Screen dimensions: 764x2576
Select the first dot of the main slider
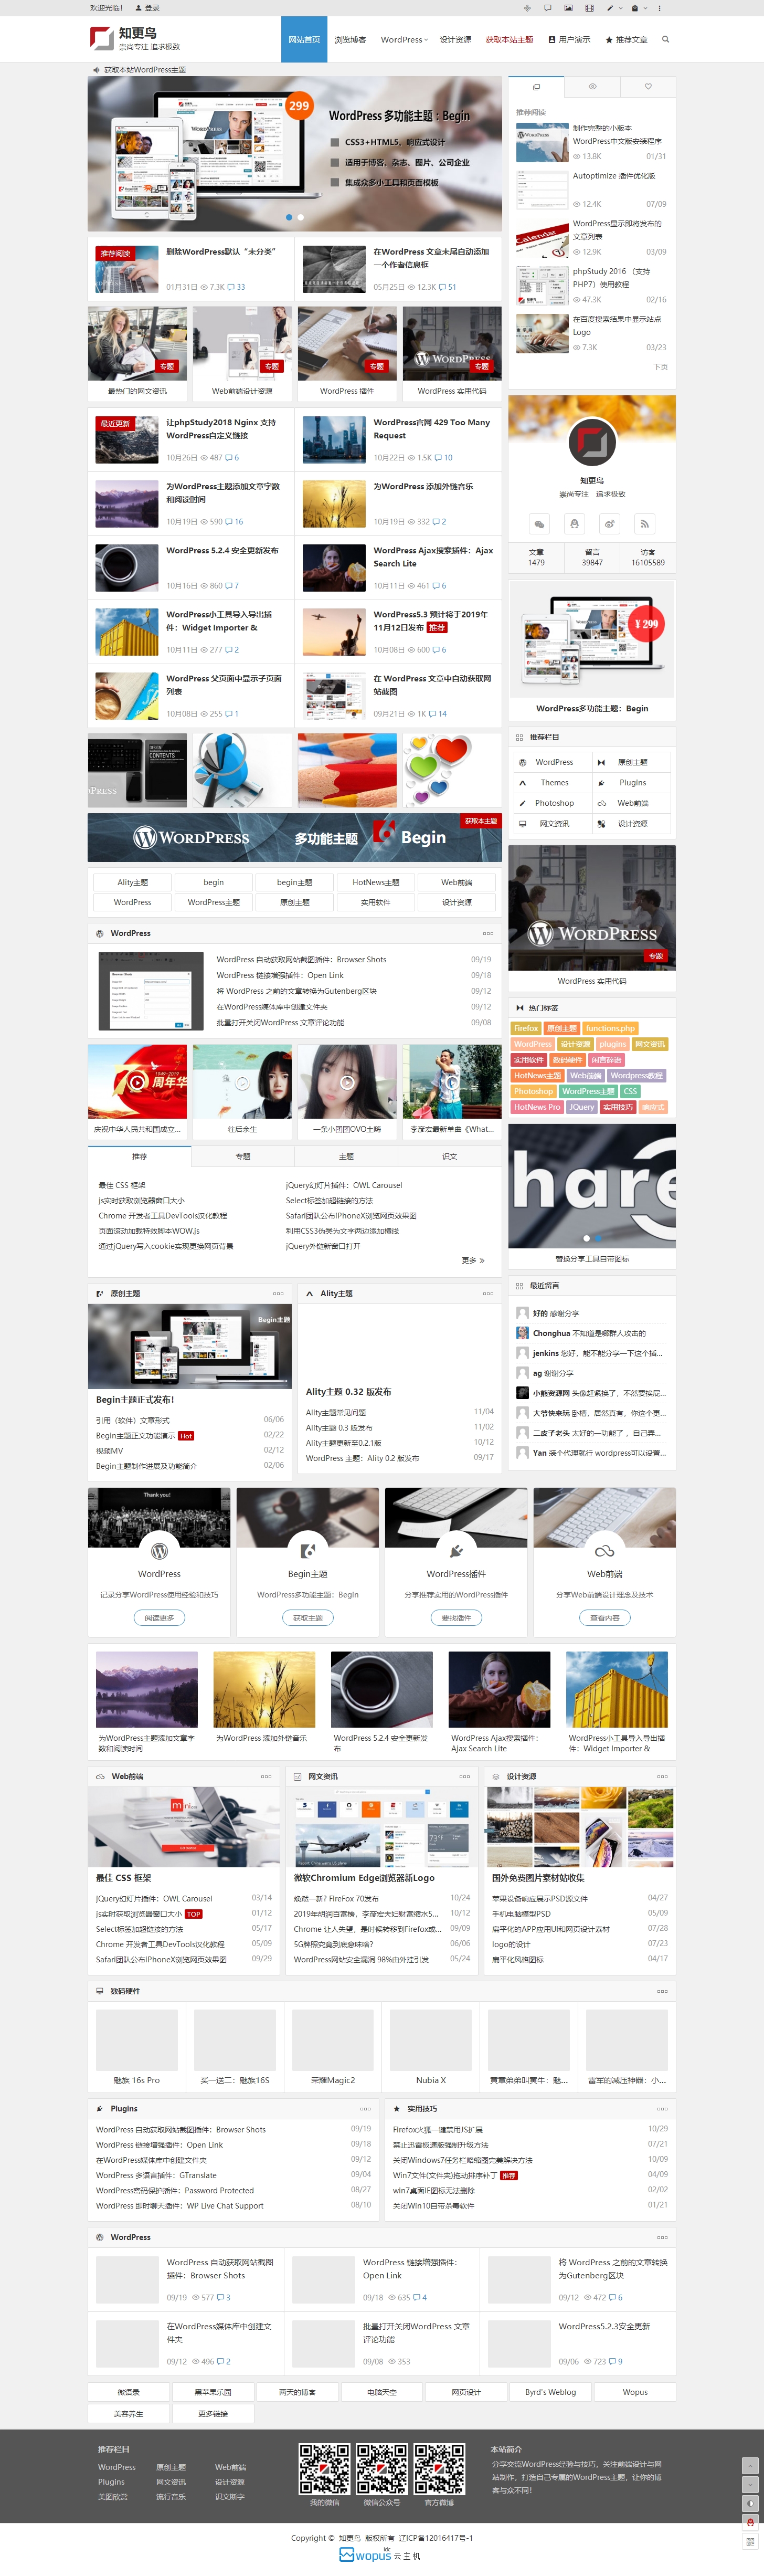[x=289, y=217]
